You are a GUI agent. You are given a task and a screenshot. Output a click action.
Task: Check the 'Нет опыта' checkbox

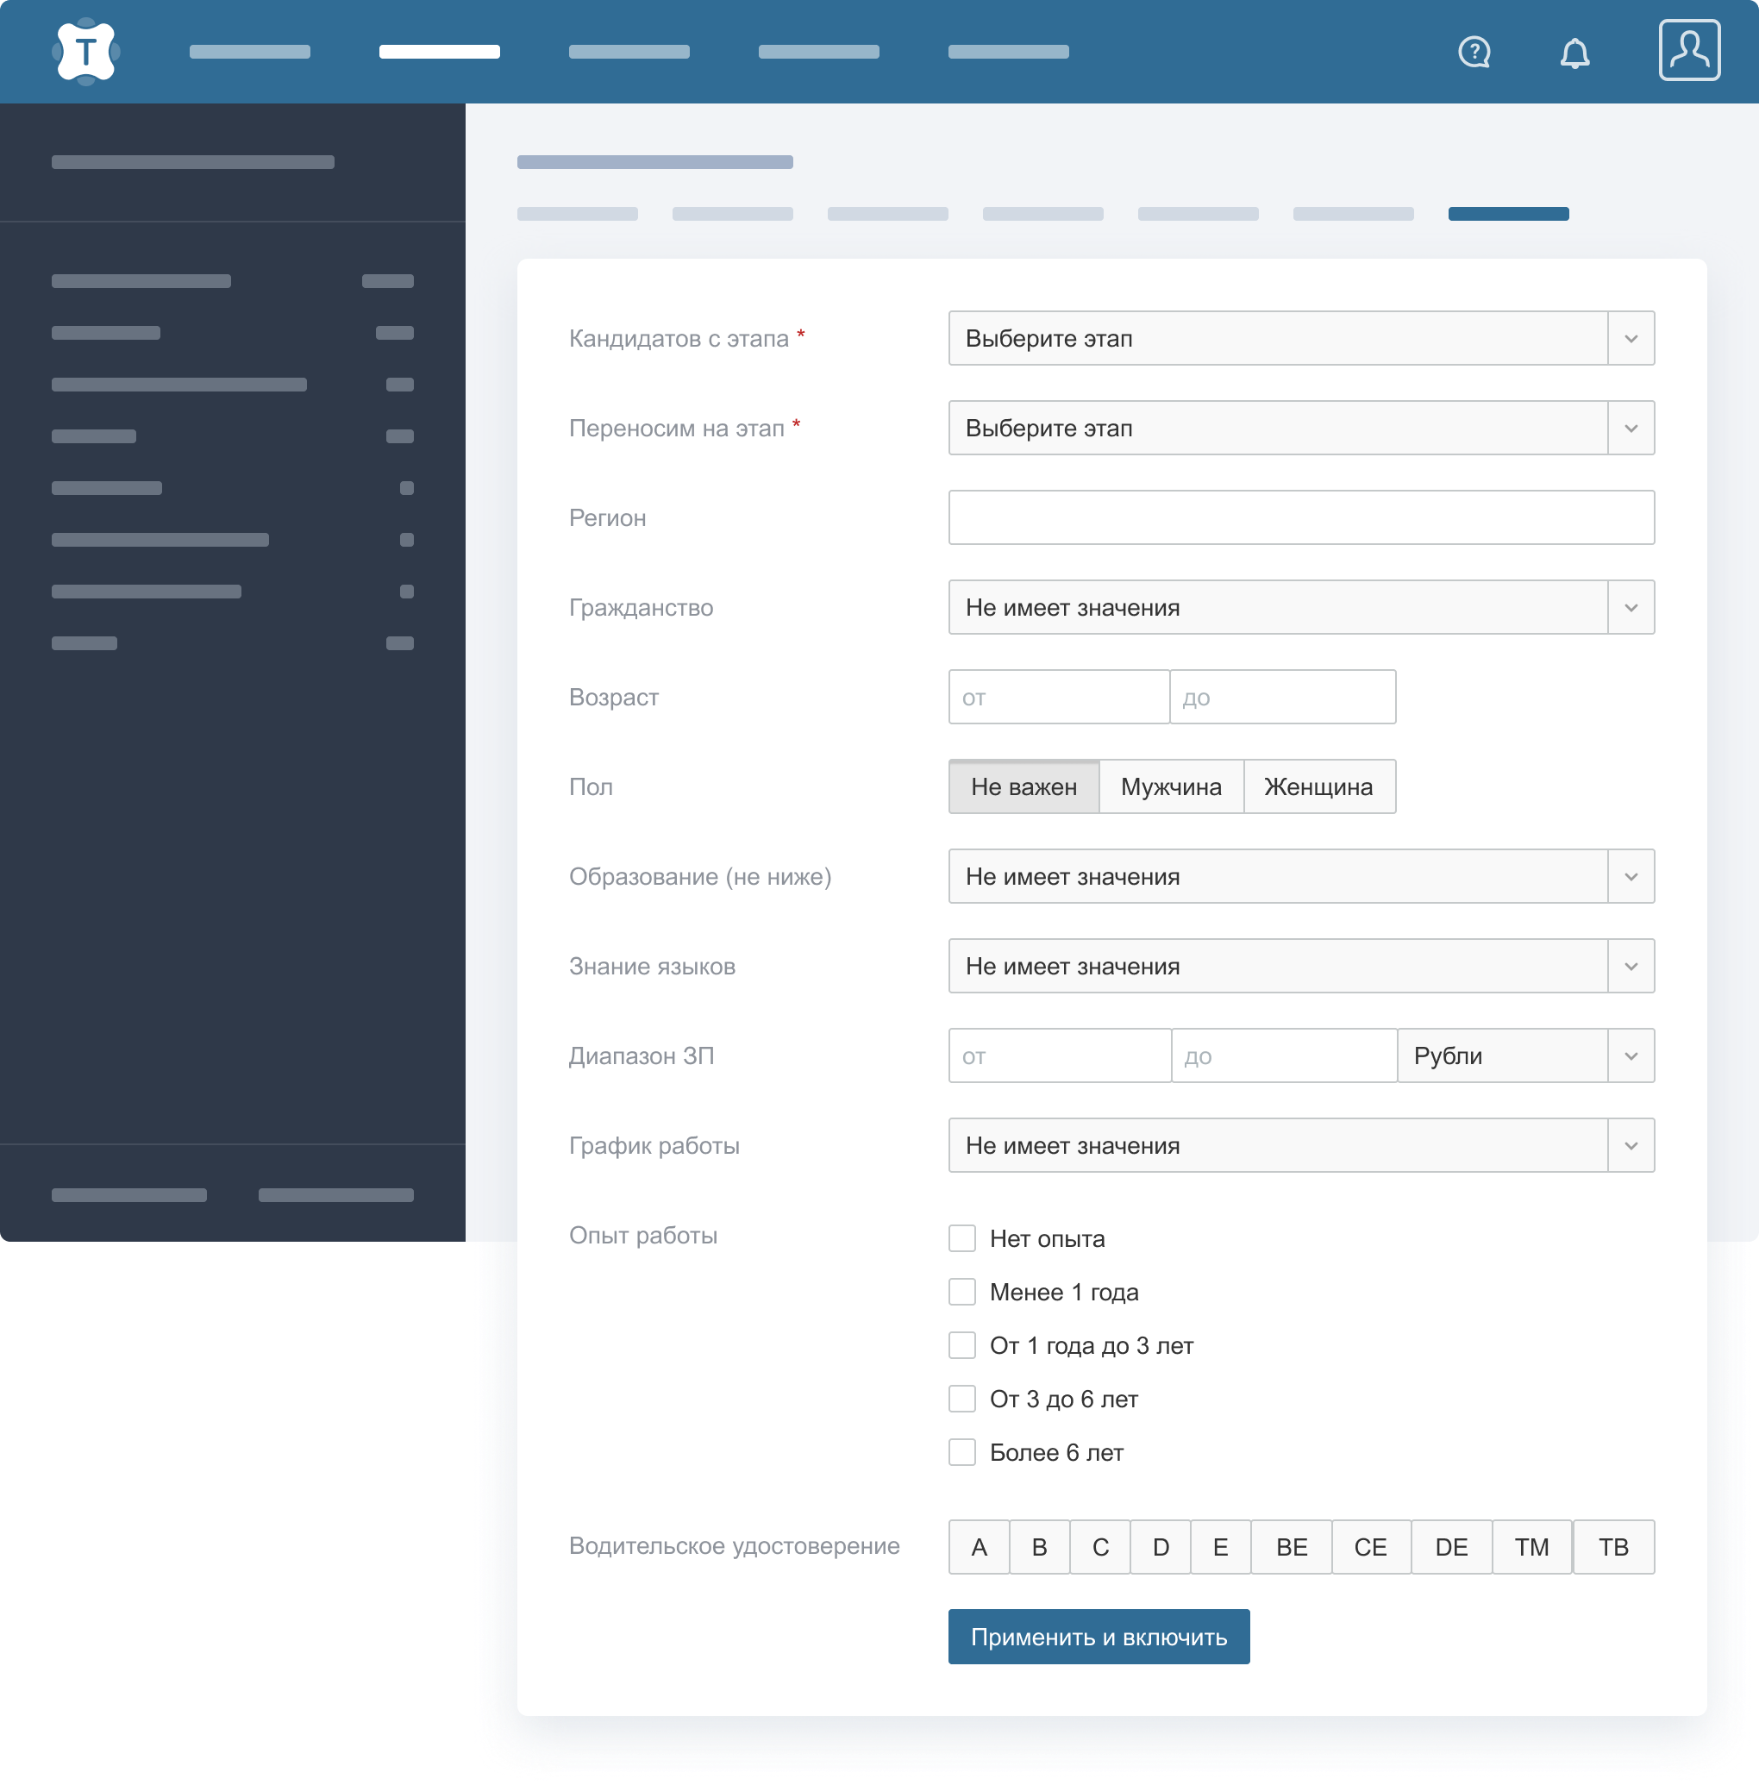[961, 1238]
